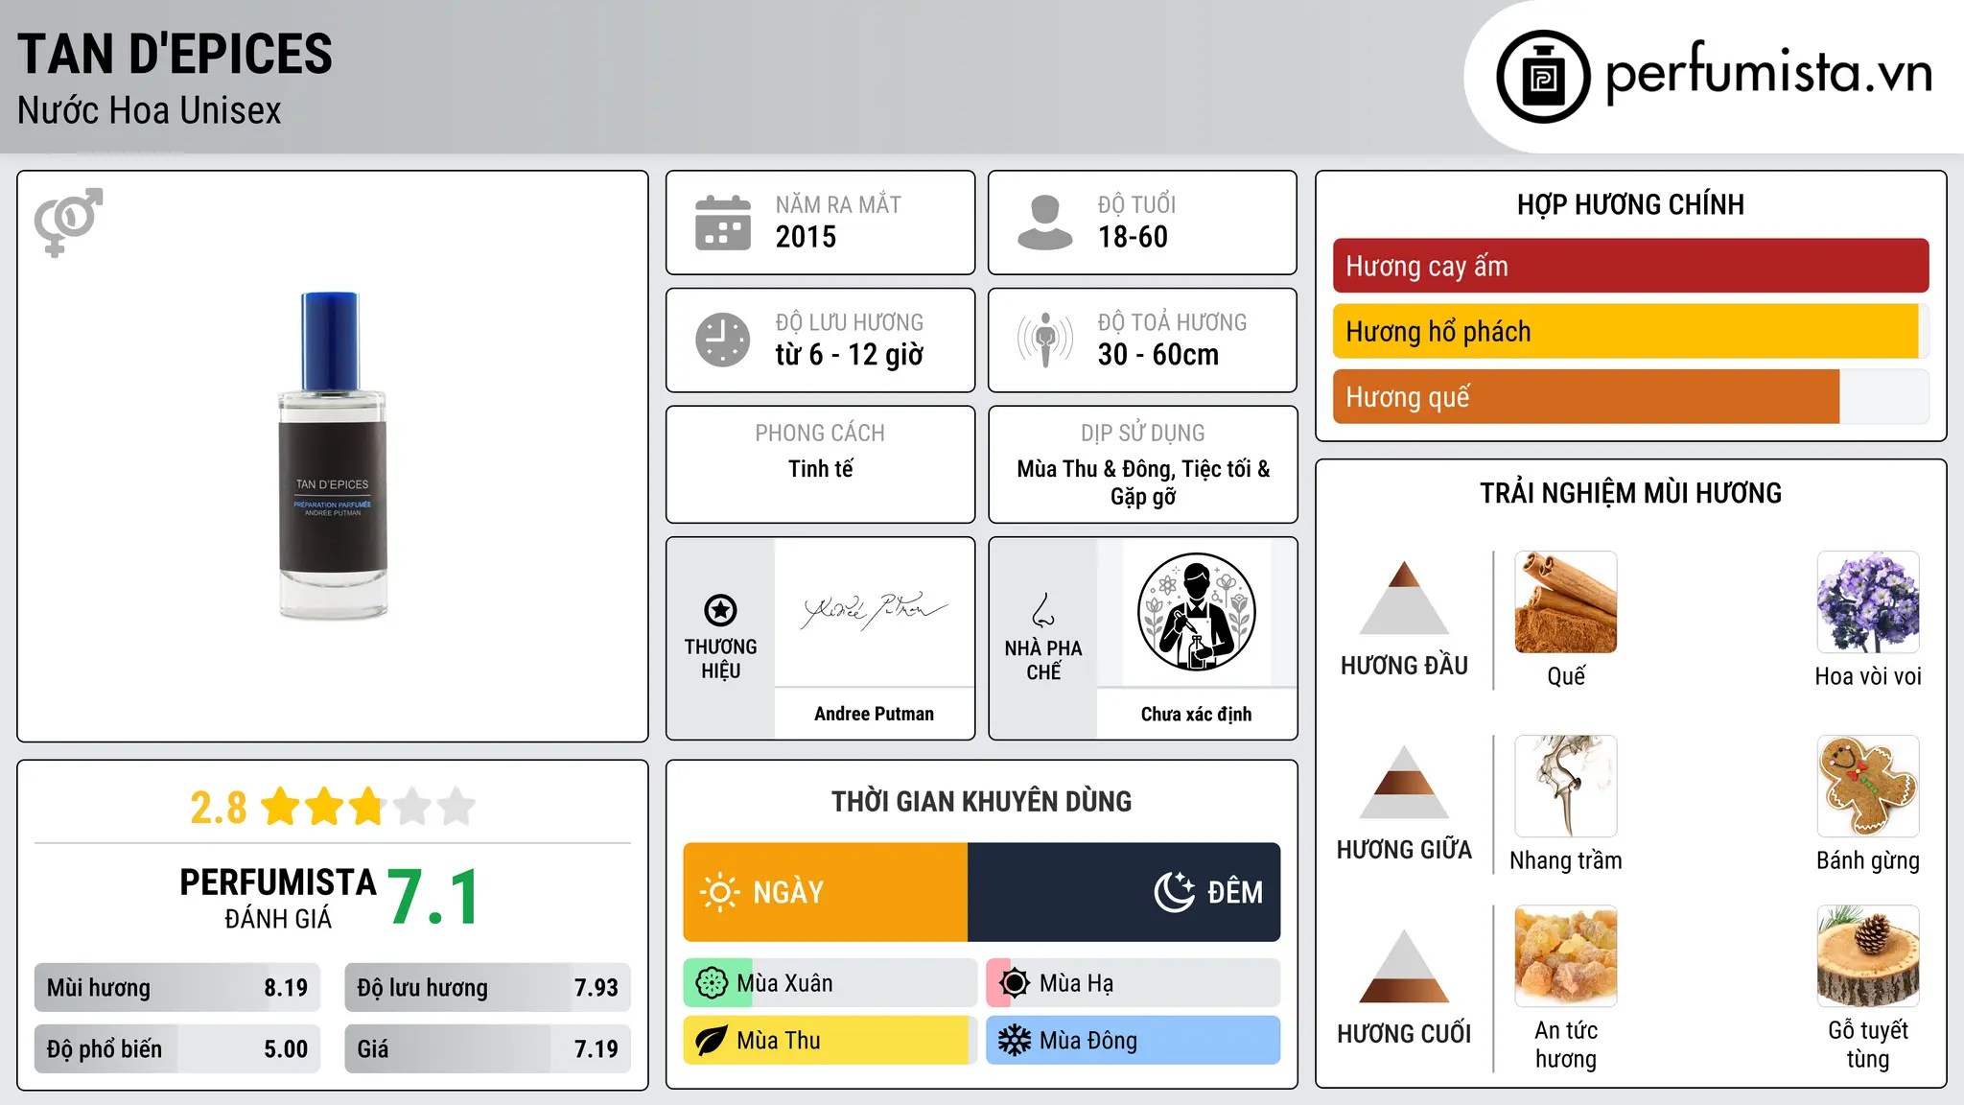Click the Hương cuối pyramid icon
This screenshot has width=1964, height=1105.
click(1404, 966)
